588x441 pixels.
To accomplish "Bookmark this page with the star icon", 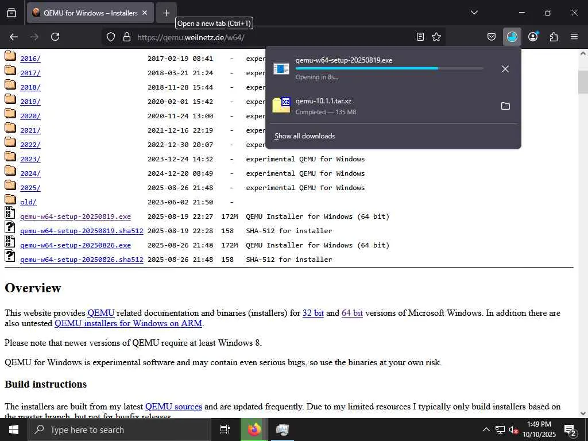I will 436,37.
